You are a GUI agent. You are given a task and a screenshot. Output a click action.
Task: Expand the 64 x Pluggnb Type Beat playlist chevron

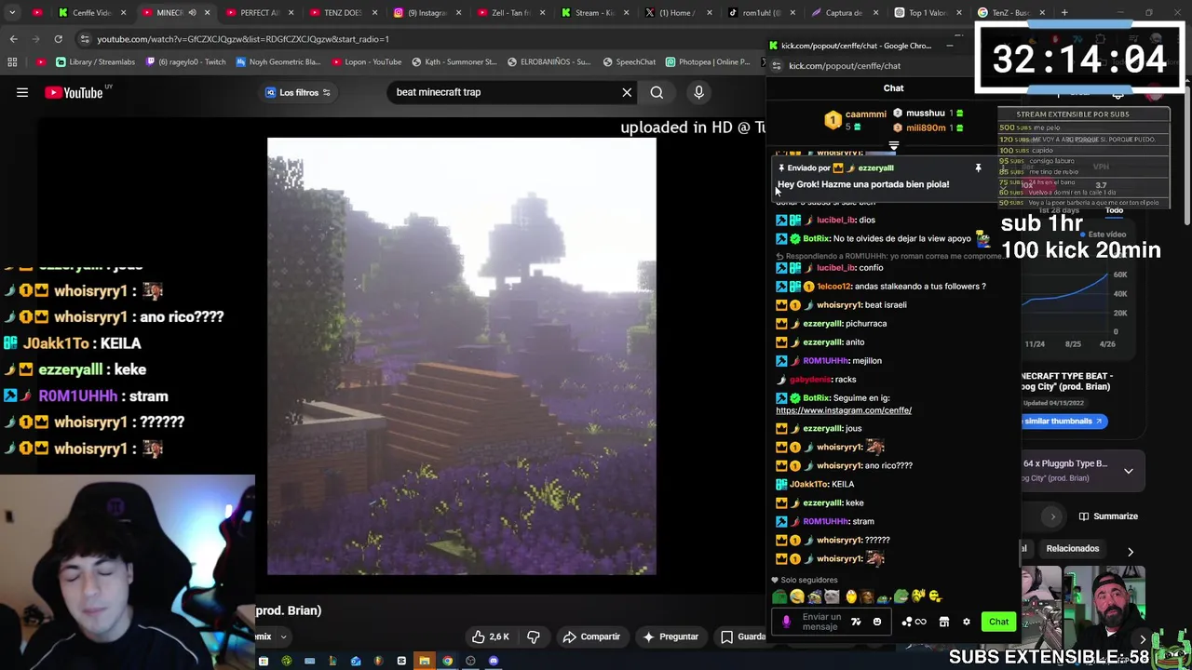pos(1128,471)
